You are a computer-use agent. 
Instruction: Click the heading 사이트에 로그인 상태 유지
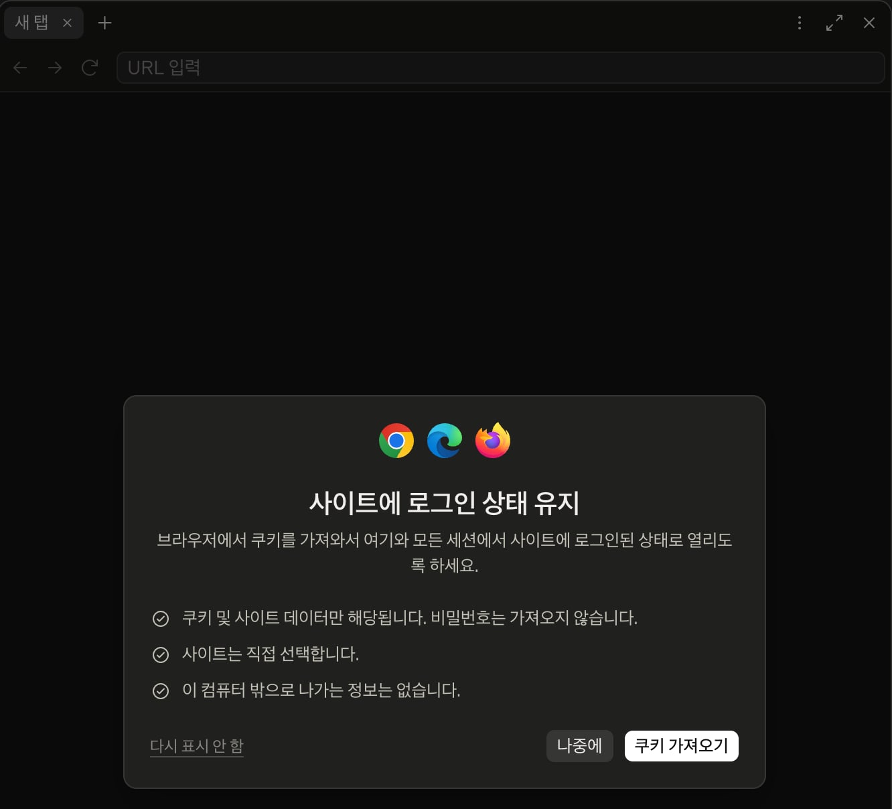tap(445, 503)
